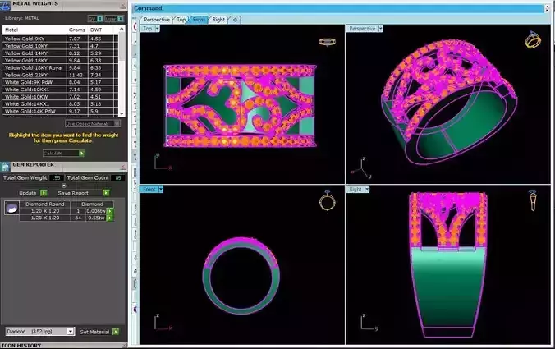Close the Metal Weights panel
The image size is (555, 349).
[123, 6]
